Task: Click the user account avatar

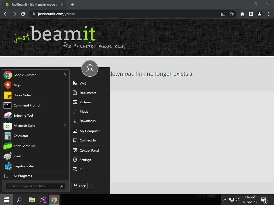Action: point(90,68)
